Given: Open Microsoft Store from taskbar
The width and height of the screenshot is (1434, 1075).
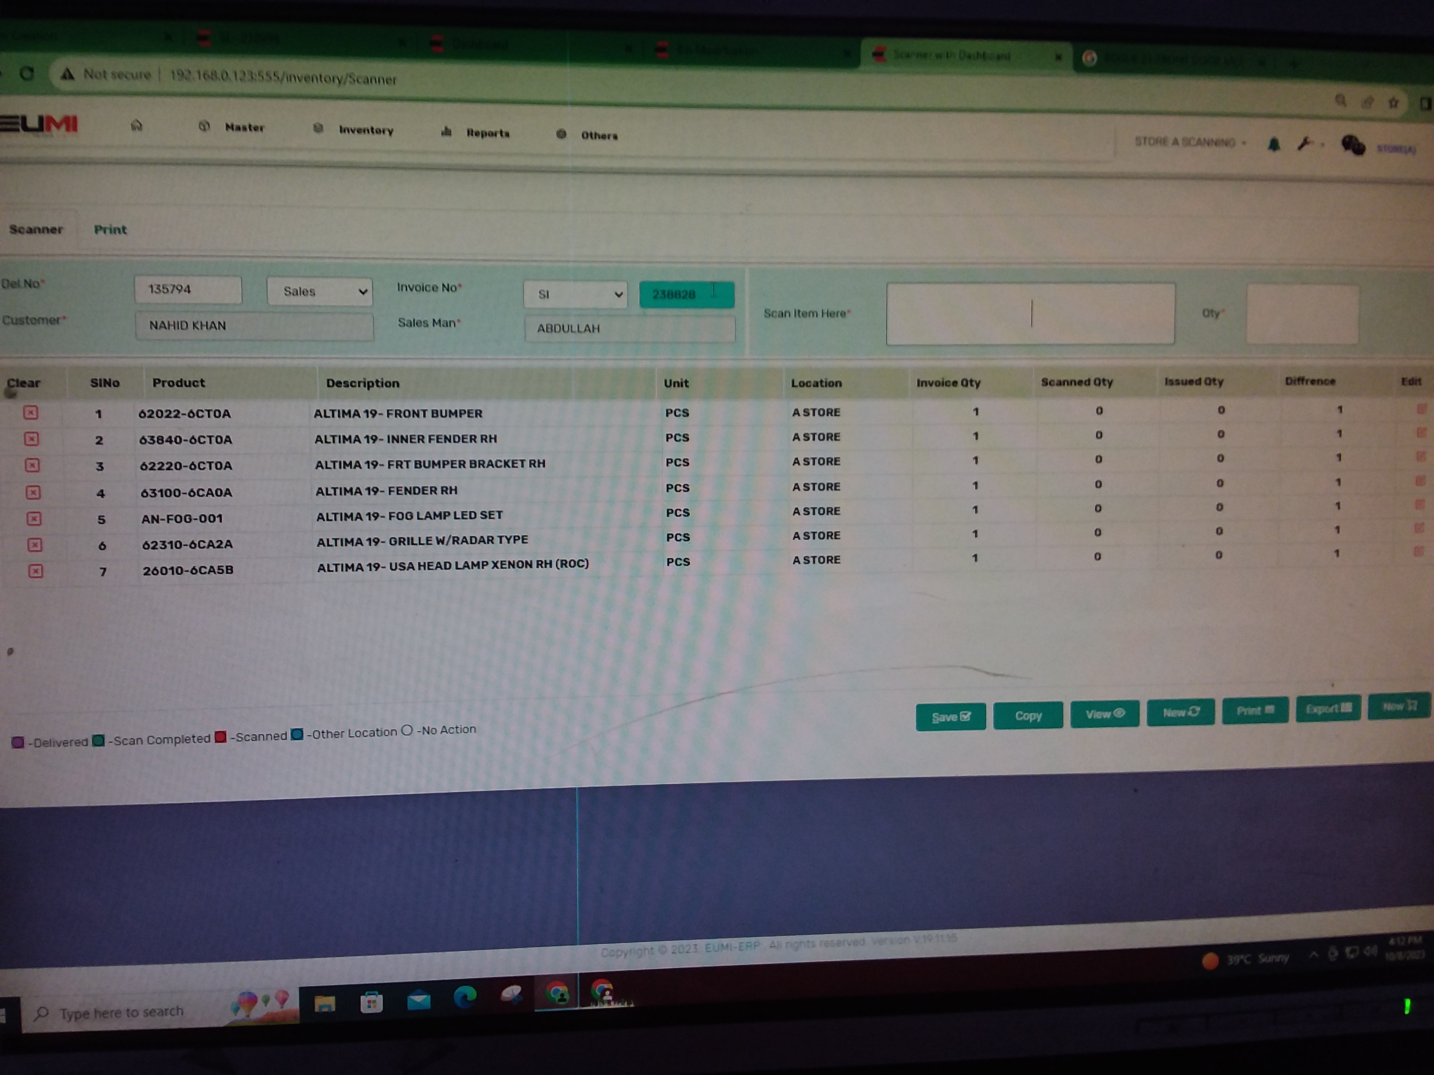Looking at the screenshot, I should click(372, 1003).
